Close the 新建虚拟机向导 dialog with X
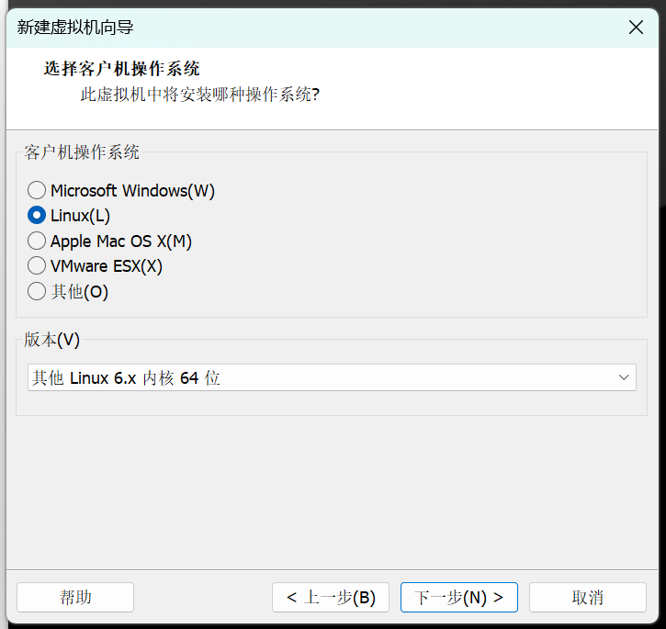 [x=636, y=28]
